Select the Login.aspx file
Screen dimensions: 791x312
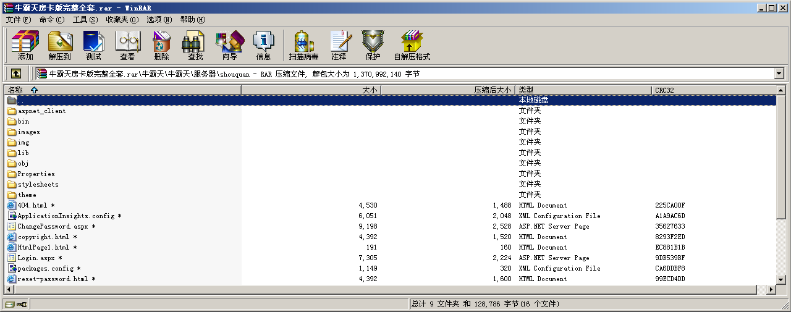36,258
